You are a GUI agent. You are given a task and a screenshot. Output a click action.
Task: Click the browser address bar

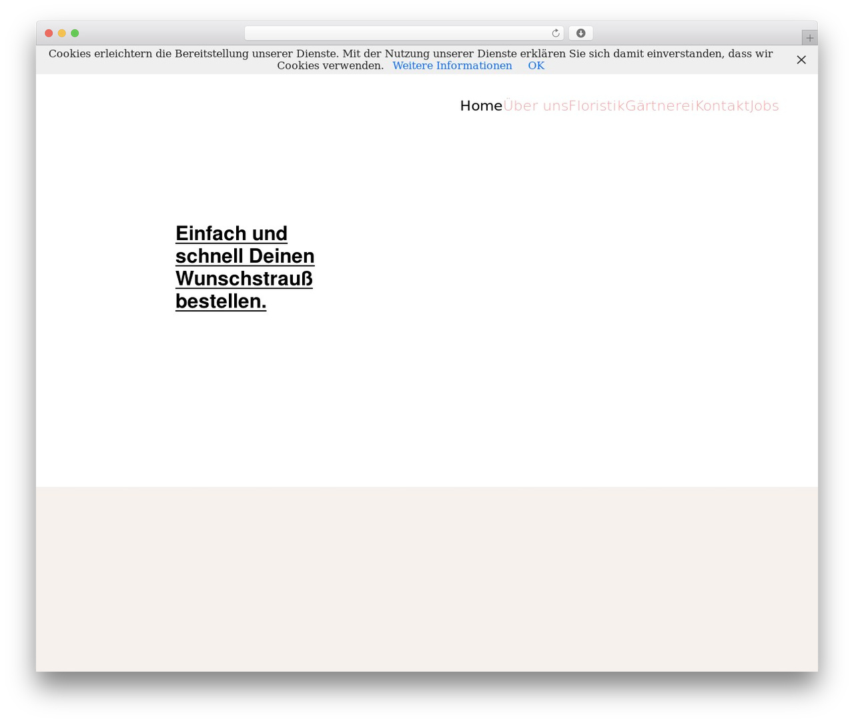(x=404, y=33)
